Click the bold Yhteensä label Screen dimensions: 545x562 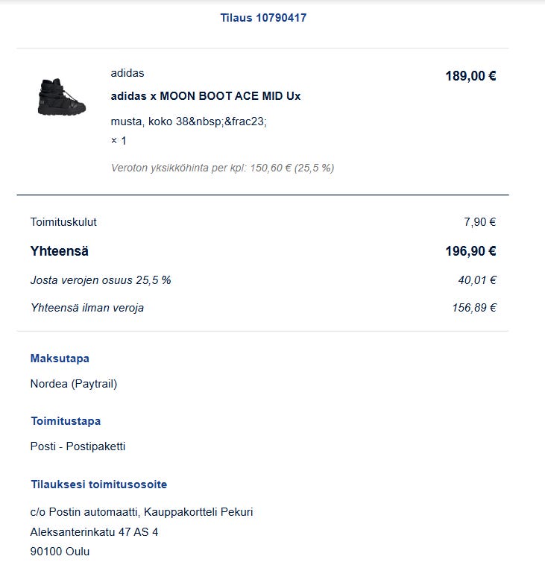point(60,251)
